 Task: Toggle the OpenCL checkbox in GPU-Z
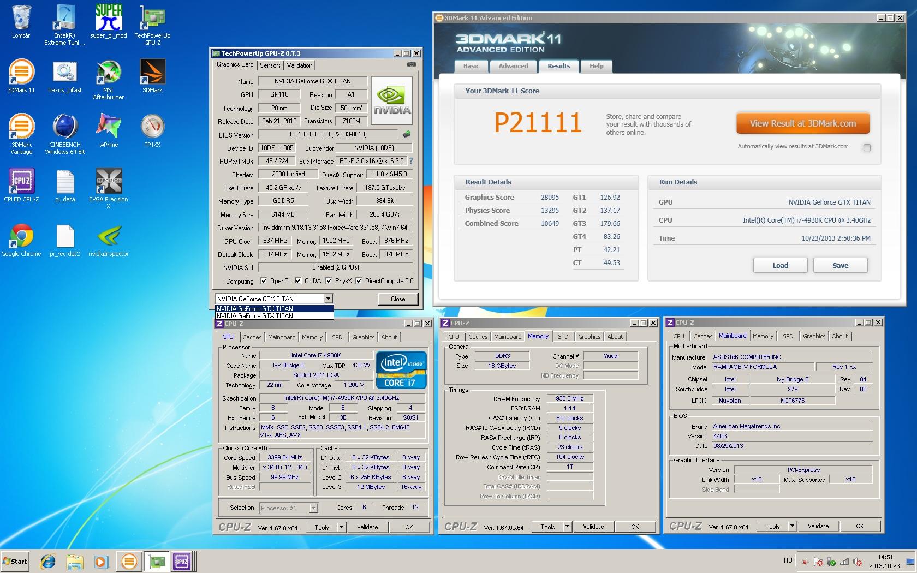click(264, 281)
